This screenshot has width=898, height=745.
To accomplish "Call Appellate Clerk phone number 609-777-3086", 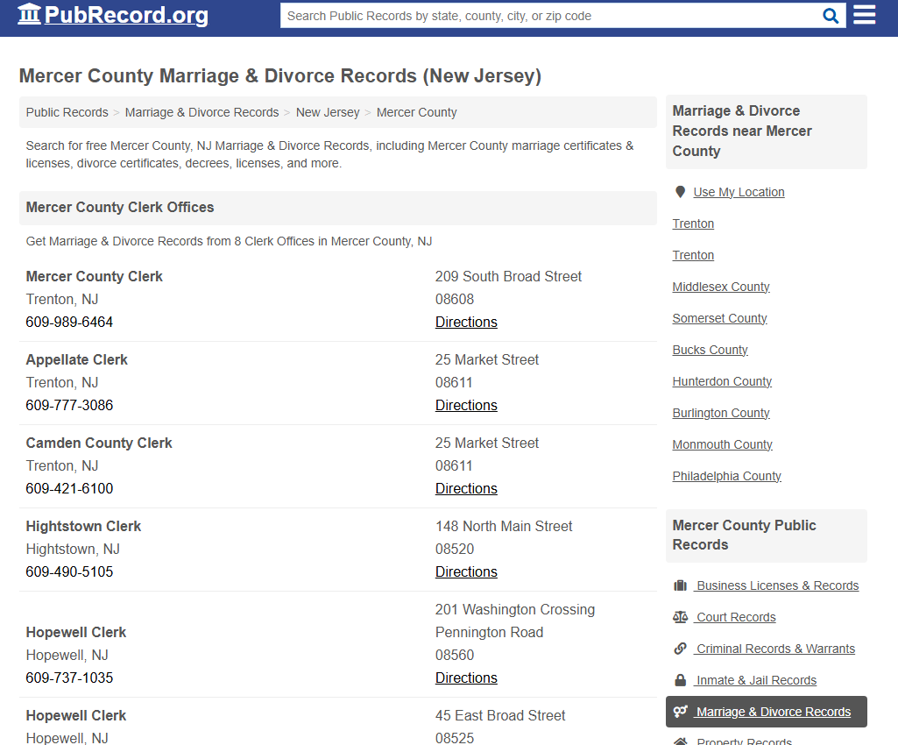I will point(69,405).
